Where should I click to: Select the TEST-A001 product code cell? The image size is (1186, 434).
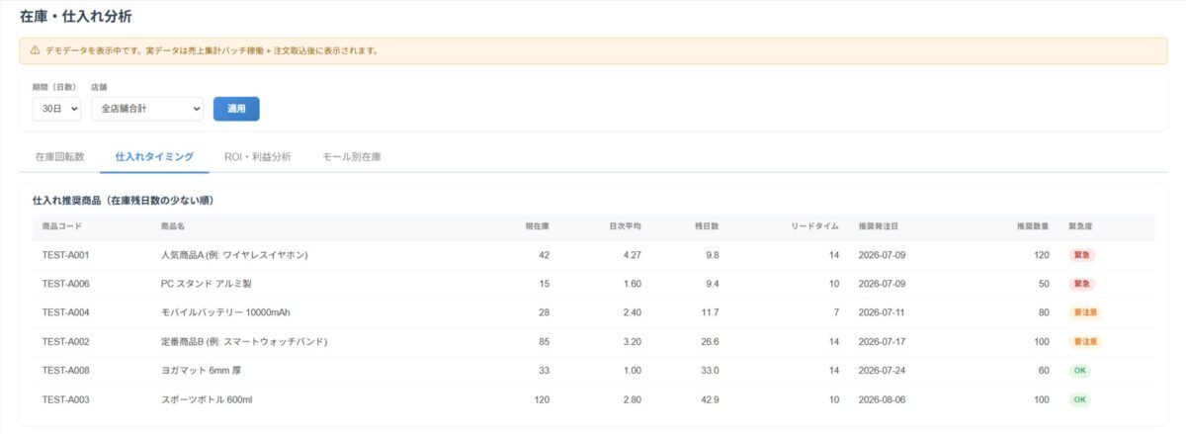(66, 255)
